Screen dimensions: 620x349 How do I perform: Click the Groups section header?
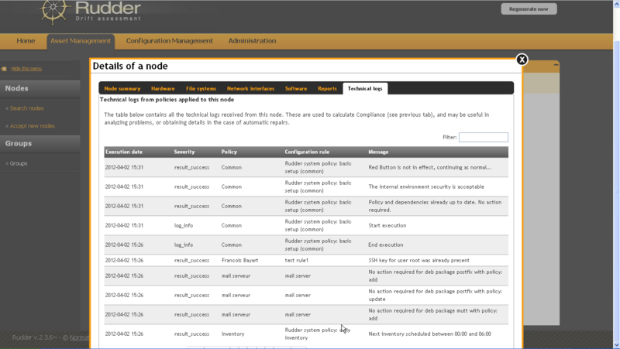point(40,144)
